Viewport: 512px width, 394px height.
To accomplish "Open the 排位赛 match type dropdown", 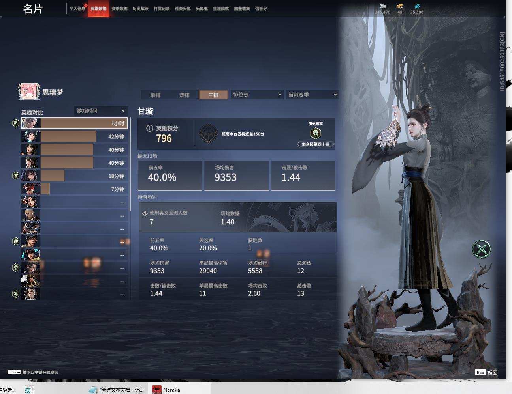I will point(257,95).
